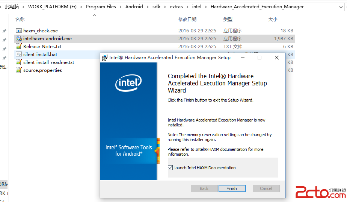Screen dimensions: 347x202
Task: Uncheck Launch Intel HAXM Documentation checkbox
Action: 170,168
